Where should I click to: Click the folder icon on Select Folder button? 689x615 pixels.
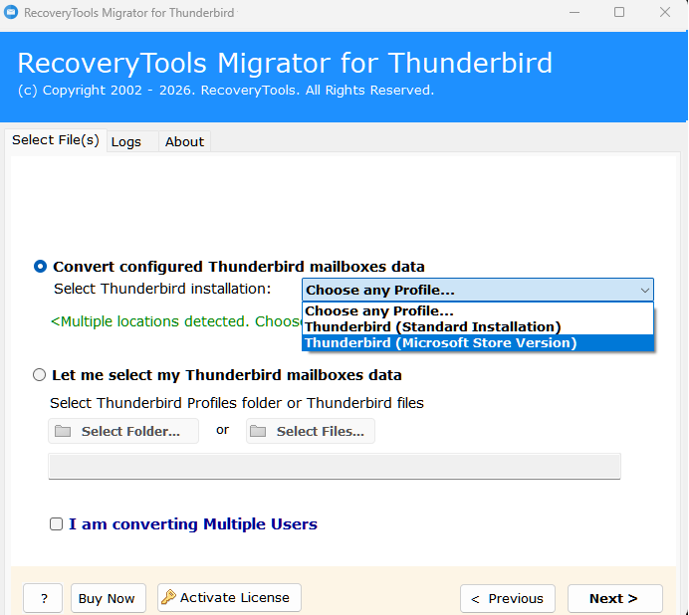coord(63,431)
